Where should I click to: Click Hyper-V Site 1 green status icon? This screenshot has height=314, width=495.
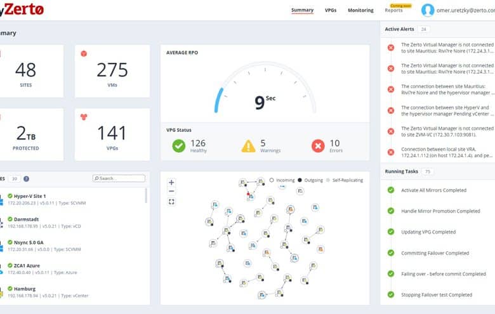10,196
